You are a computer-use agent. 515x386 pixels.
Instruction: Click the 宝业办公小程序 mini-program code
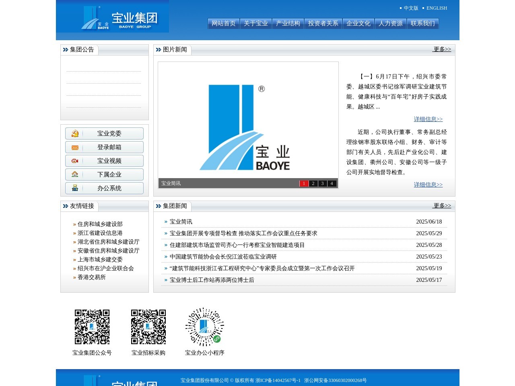pyautogui.click(x=205, y=327)
